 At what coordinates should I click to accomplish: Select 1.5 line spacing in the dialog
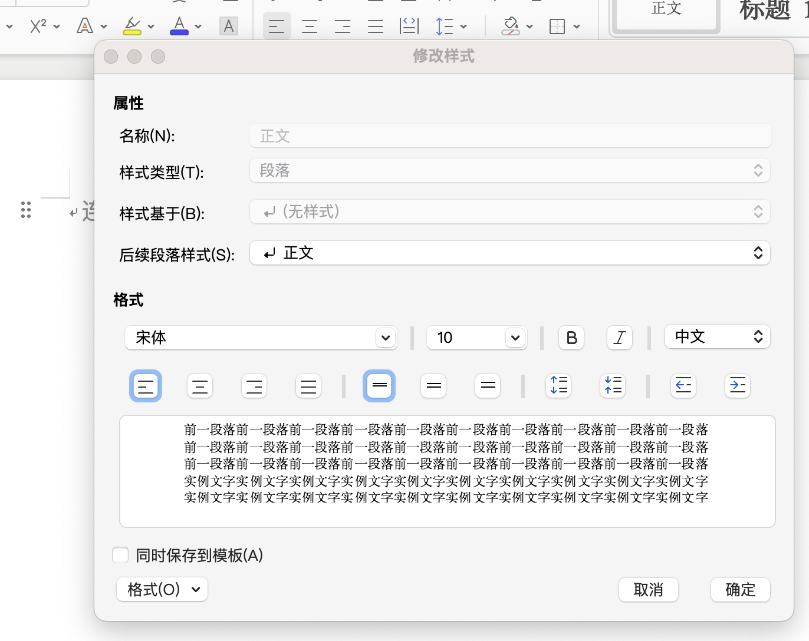433,386
